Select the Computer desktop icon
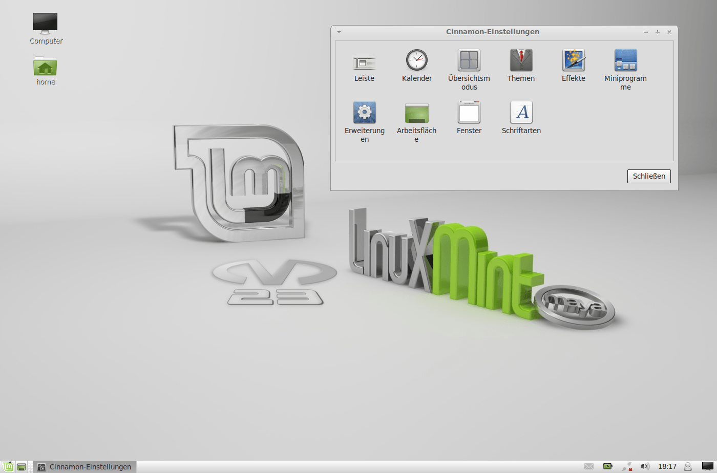717x473 pixels. tap(46, 29)
